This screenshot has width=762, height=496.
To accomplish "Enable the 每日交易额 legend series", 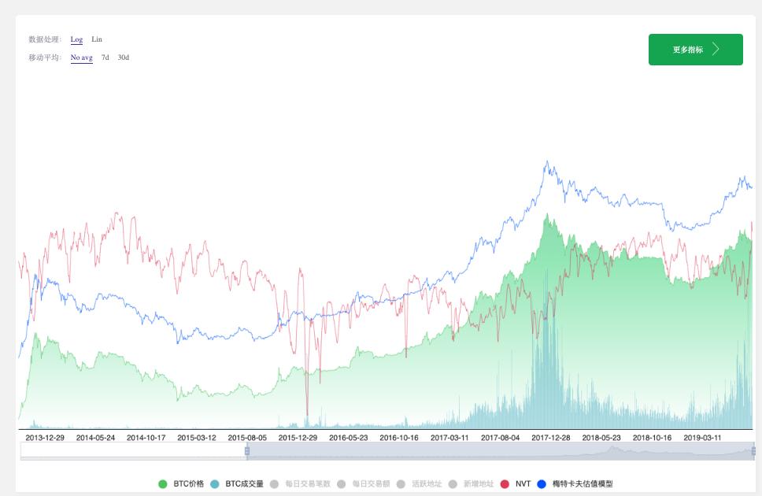I will click(x=364, y=484).
